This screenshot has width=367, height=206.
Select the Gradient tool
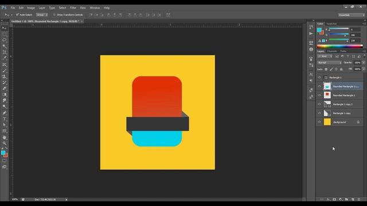tap(4, 94)
